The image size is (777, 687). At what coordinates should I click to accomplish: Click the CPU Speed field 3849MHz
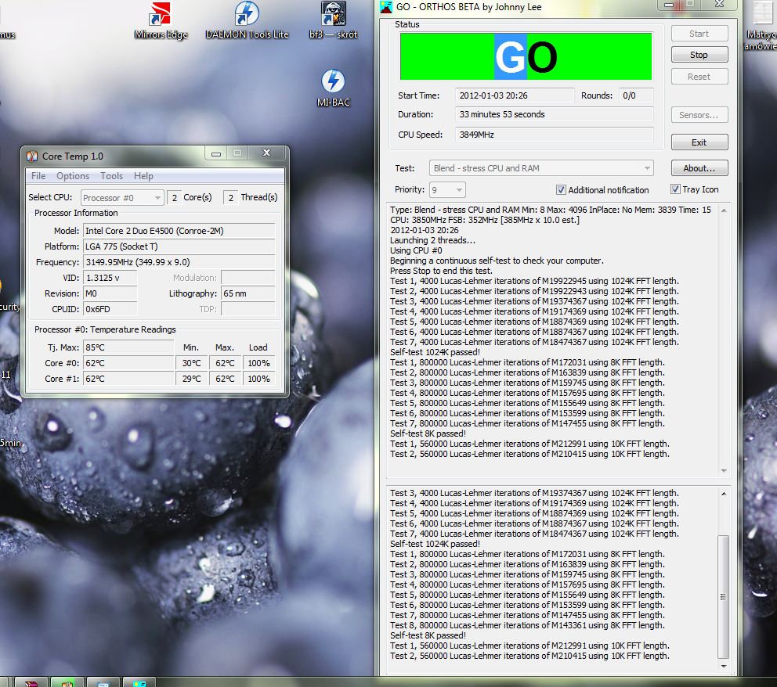(x=554, y=135)
